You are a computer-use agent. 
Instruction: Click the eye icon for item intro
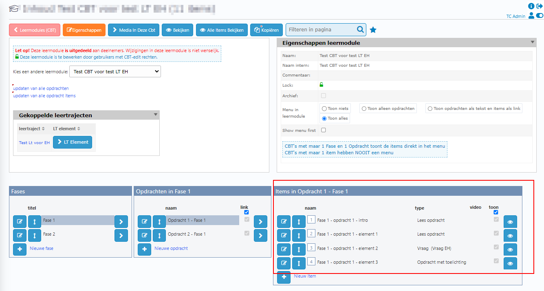(x=510, y=222)
